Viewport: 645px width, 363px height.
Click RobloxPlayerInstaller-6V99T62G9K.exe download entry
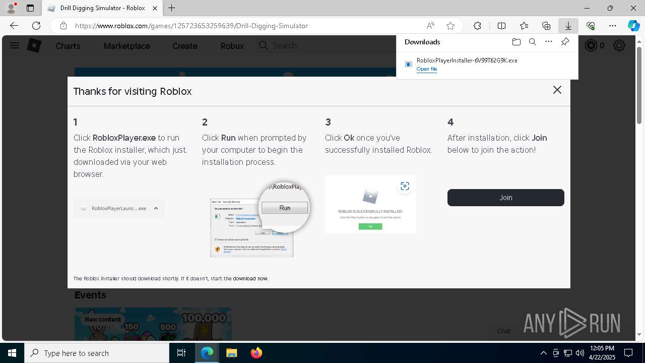[x=487, y=65]
